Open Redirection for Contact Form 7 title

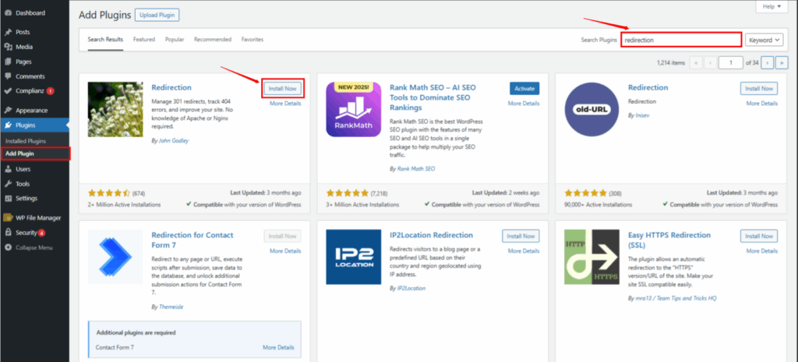point(192,240)
